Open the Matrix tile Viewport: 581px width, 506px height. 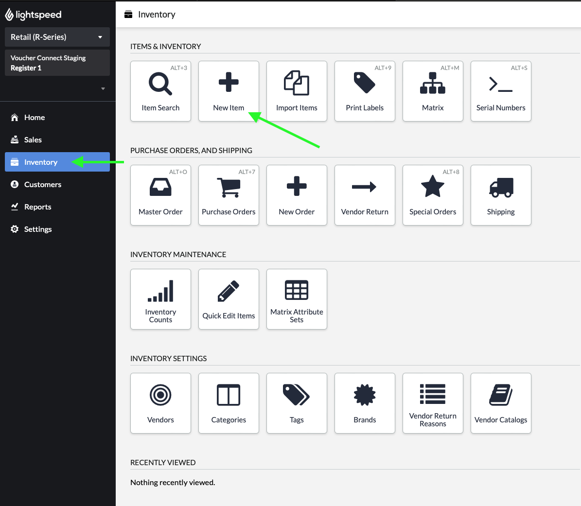point(433,91)
